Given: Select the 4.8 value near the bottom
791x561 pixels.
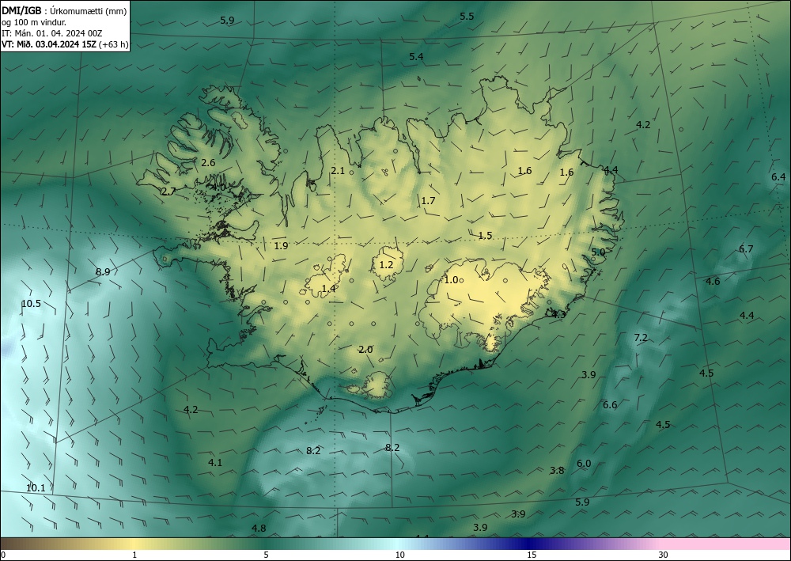Looking at the screenshot, I should point(259,529).
